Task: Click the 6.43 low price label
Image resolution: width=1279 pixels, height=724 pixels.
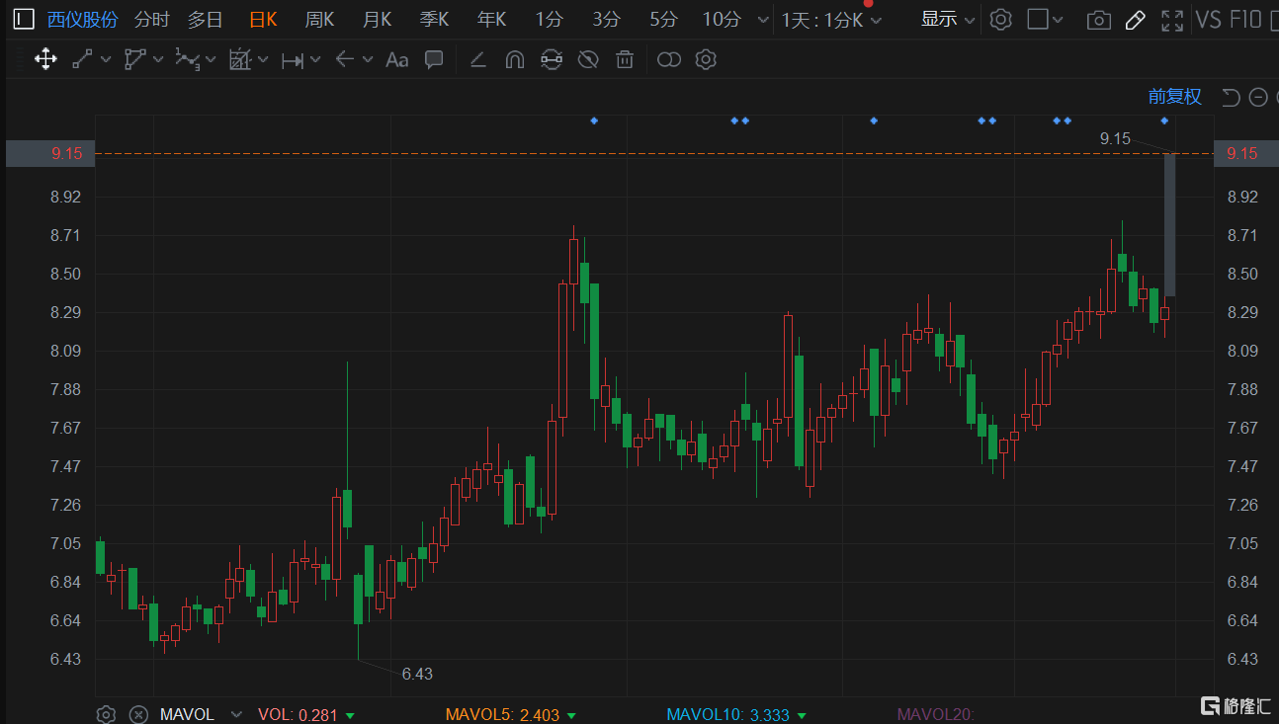Action: [417, 674]
